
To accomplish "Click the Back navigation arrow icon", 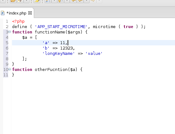I will coord(80,1).
